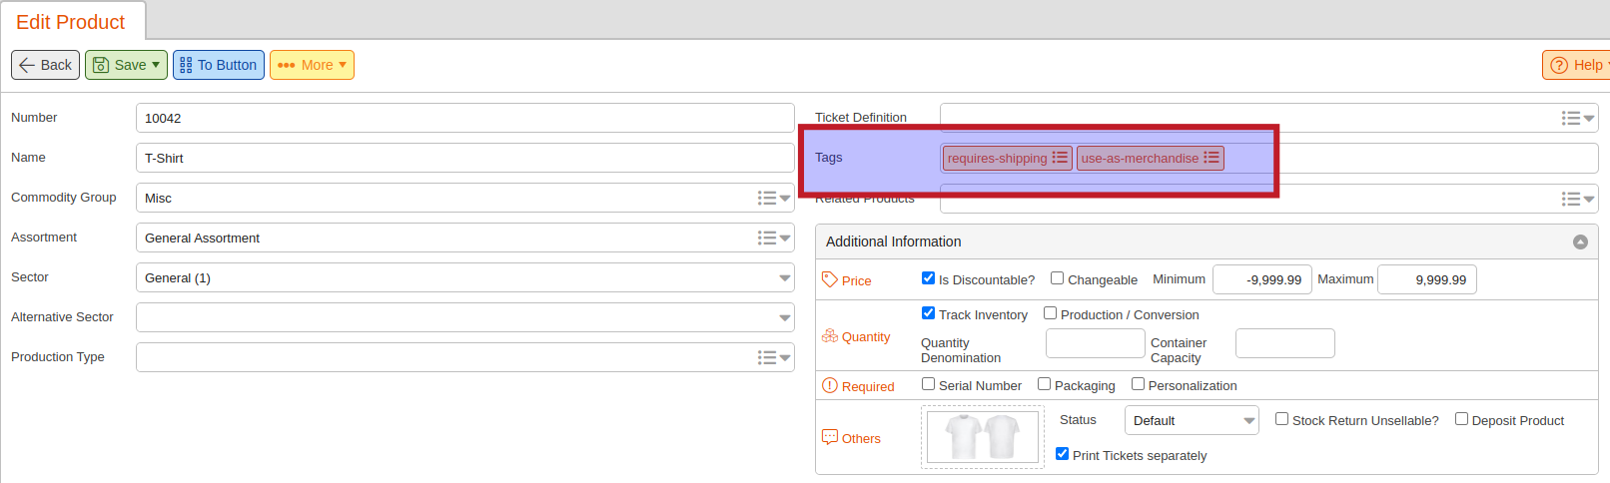The width and height of the screenshot is (1610, 483).
Task: Click the To Button button
Action: (x=219, y=65)
